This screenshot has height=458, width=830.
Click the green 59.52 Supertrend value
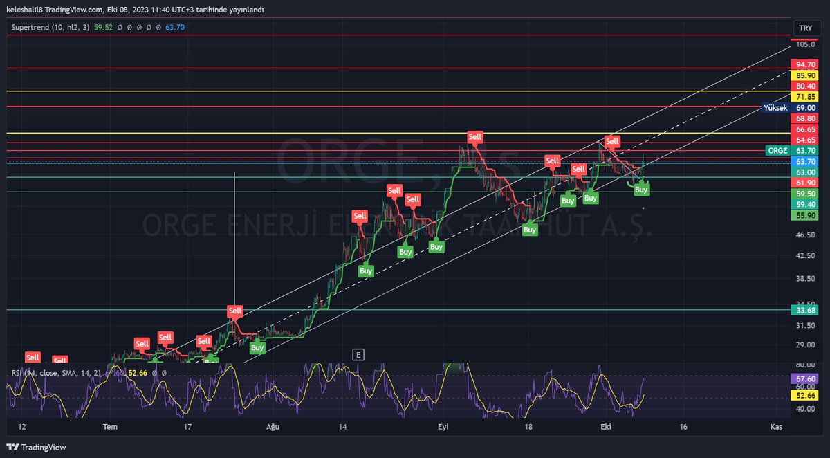pos(104,28)
